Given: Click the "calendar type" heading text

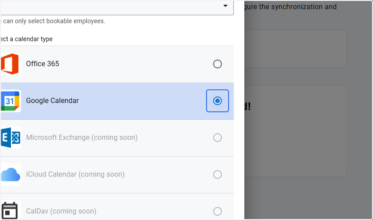Looking at the screenshot, I should pyautogui.click(x=26, y=39).
